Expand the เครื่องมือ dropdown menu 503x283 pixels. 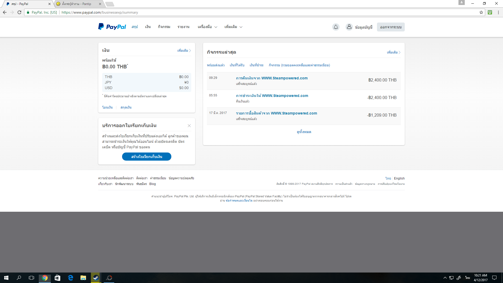click(x=207, y=27)
